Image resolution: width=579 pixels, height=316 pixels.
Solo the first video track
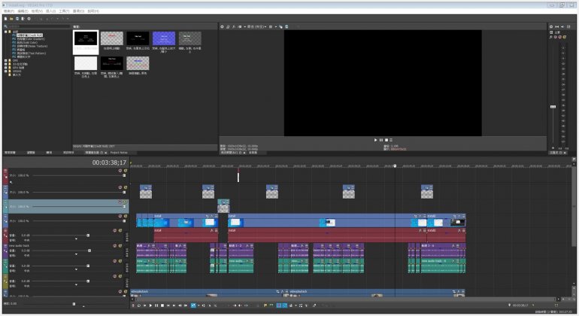click(x=125, y=171)
